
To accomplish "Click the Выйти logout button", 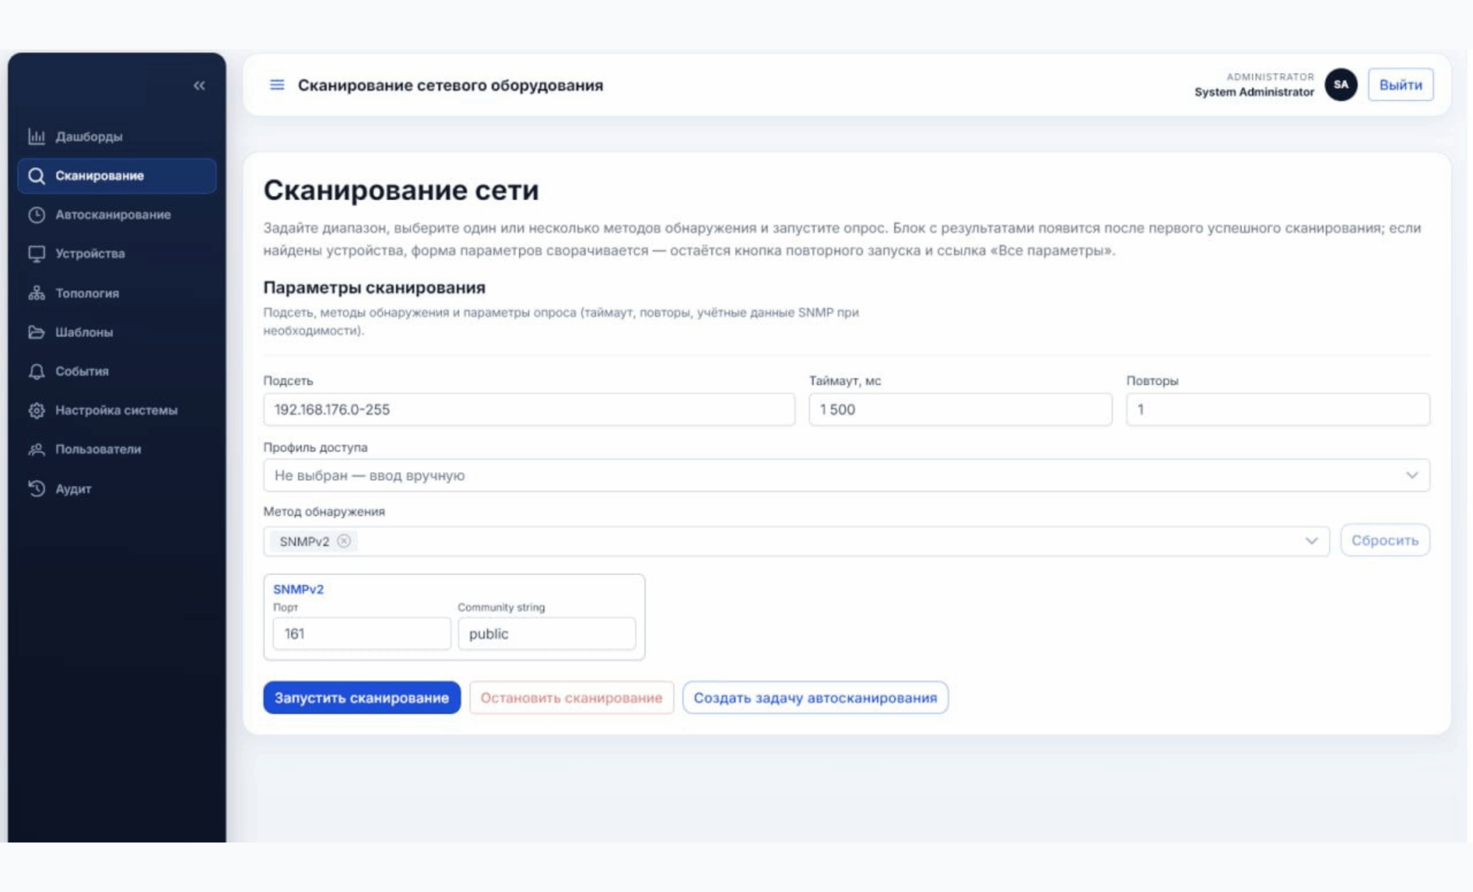I will click(1401, 85).
